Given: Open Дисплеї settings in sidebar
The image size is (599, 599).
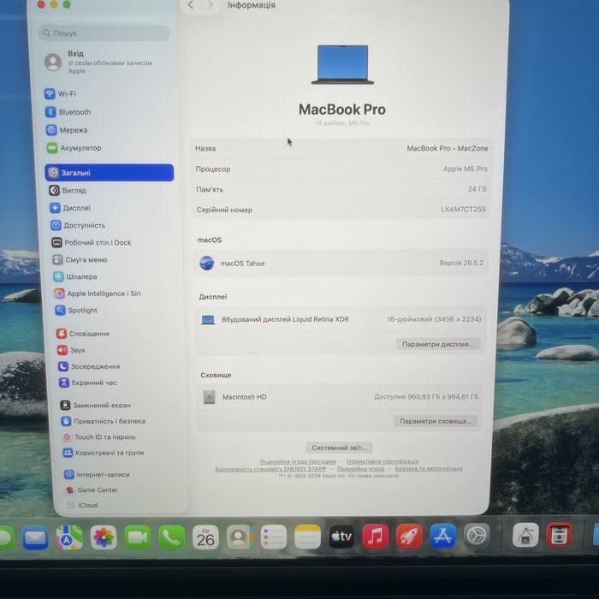Looking at the screenshot, I should pos(70,208).
